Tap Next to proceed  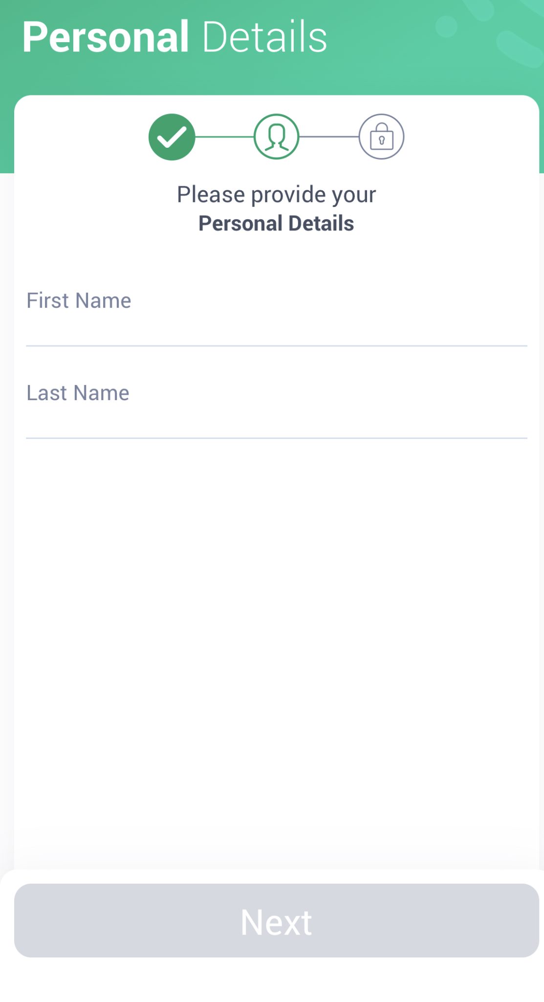(x=276, y=922)
